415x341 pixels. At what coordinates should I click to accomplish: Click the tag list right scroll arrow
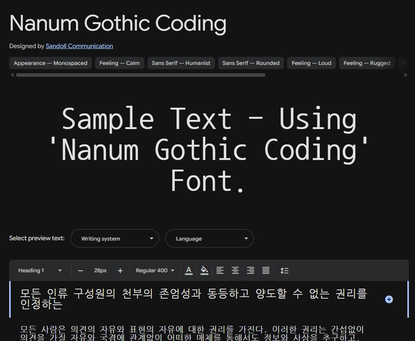(x=406, y=75)
